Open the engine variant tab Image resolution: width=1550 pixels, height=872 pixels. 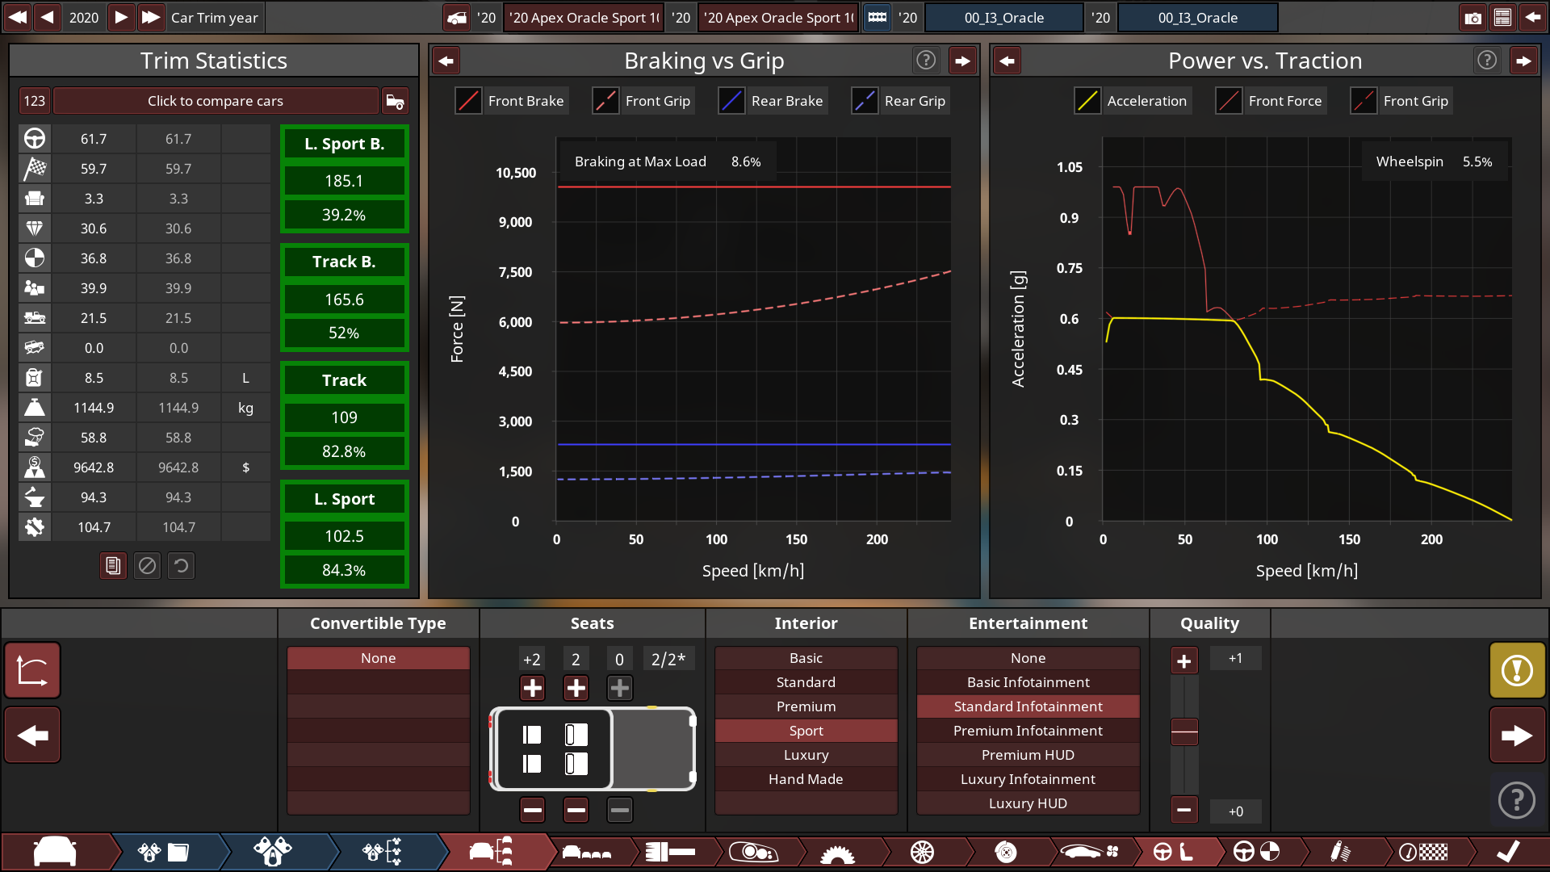click(273, 852)
